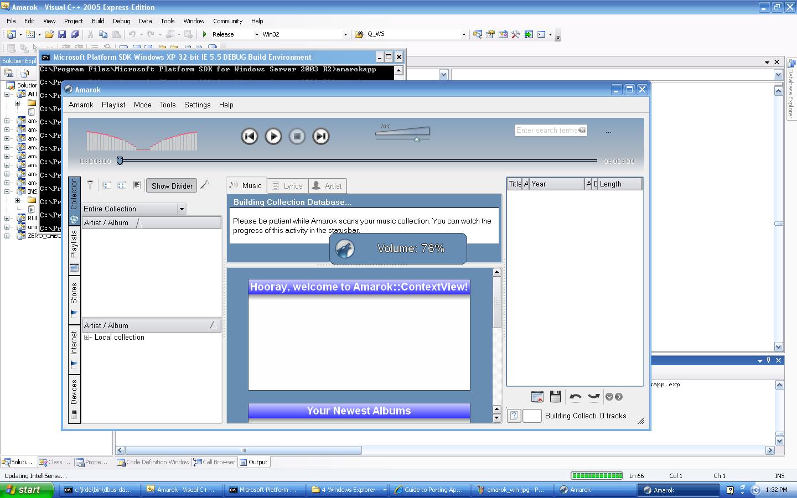Switch collection to grid view icon

[x=122, y=185]
